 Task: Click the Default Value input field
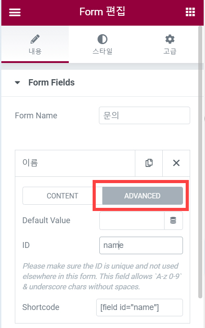[132, 220]
